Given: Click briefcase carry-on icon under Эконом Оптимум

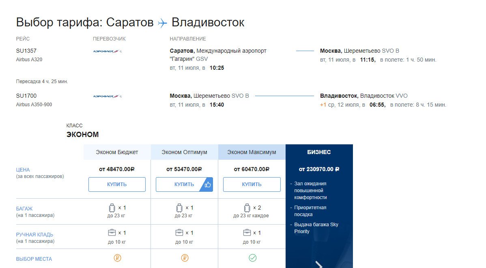Looking at the screenshot, I should click(179, 233).
